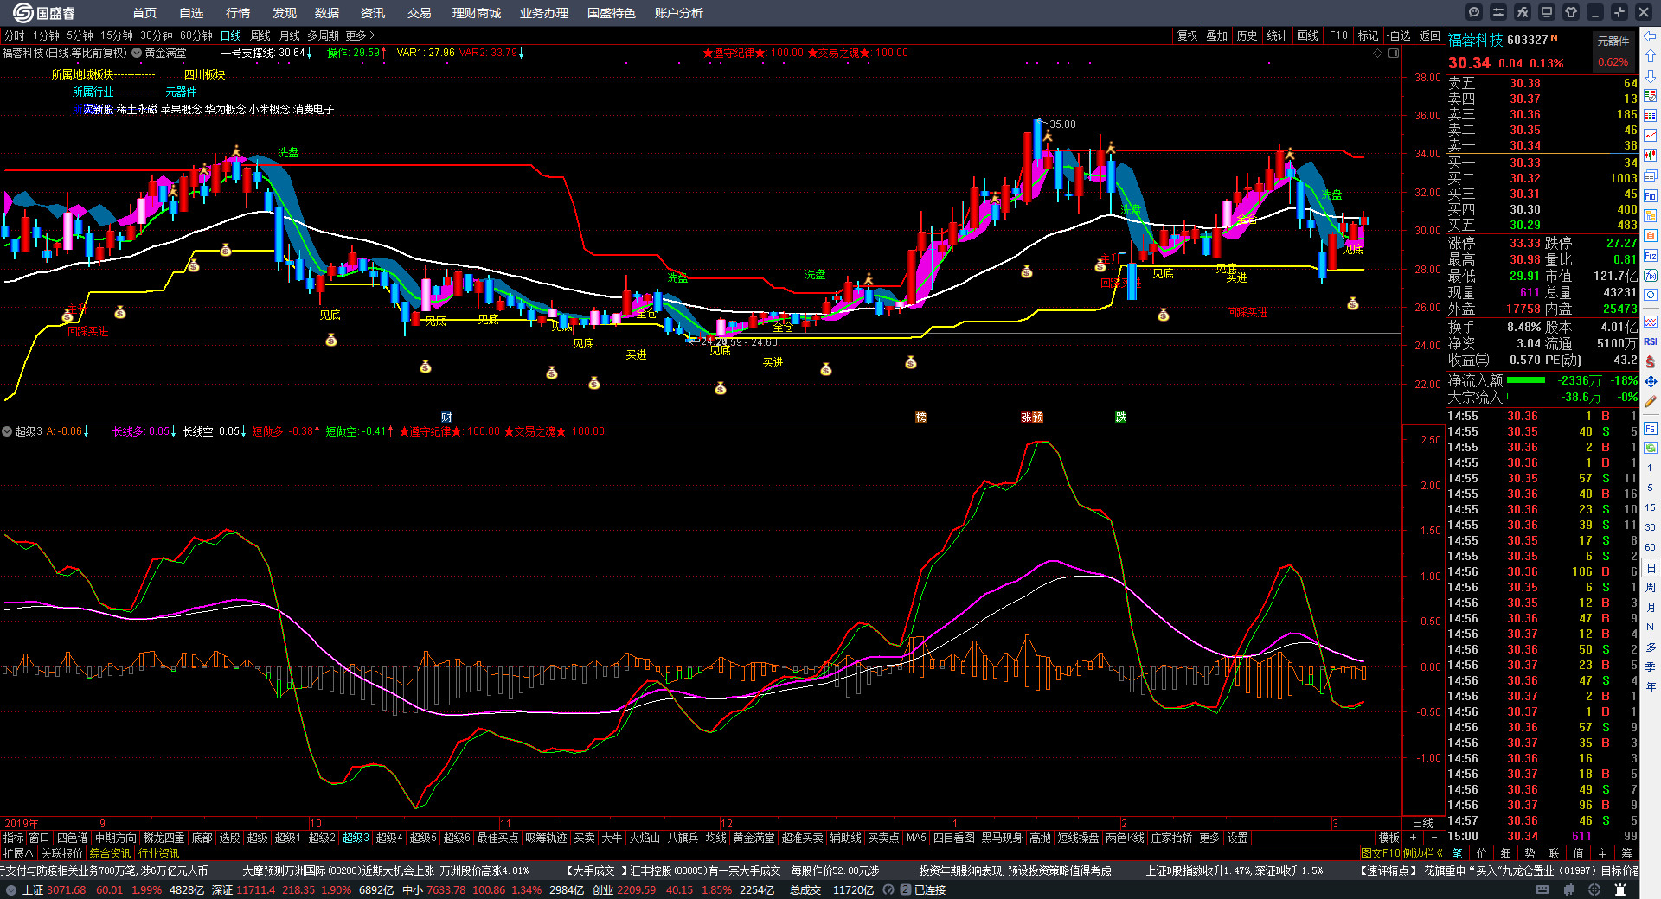
Task: Click the blue back arrow in right sidebar
Action: click(x=1651, y=36)
